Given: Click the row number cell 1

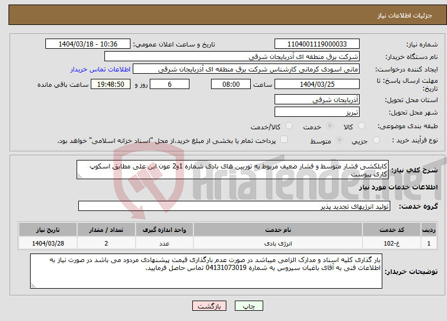Looking at the screenshot, I should pyautogui.click(x=429, y=243).
